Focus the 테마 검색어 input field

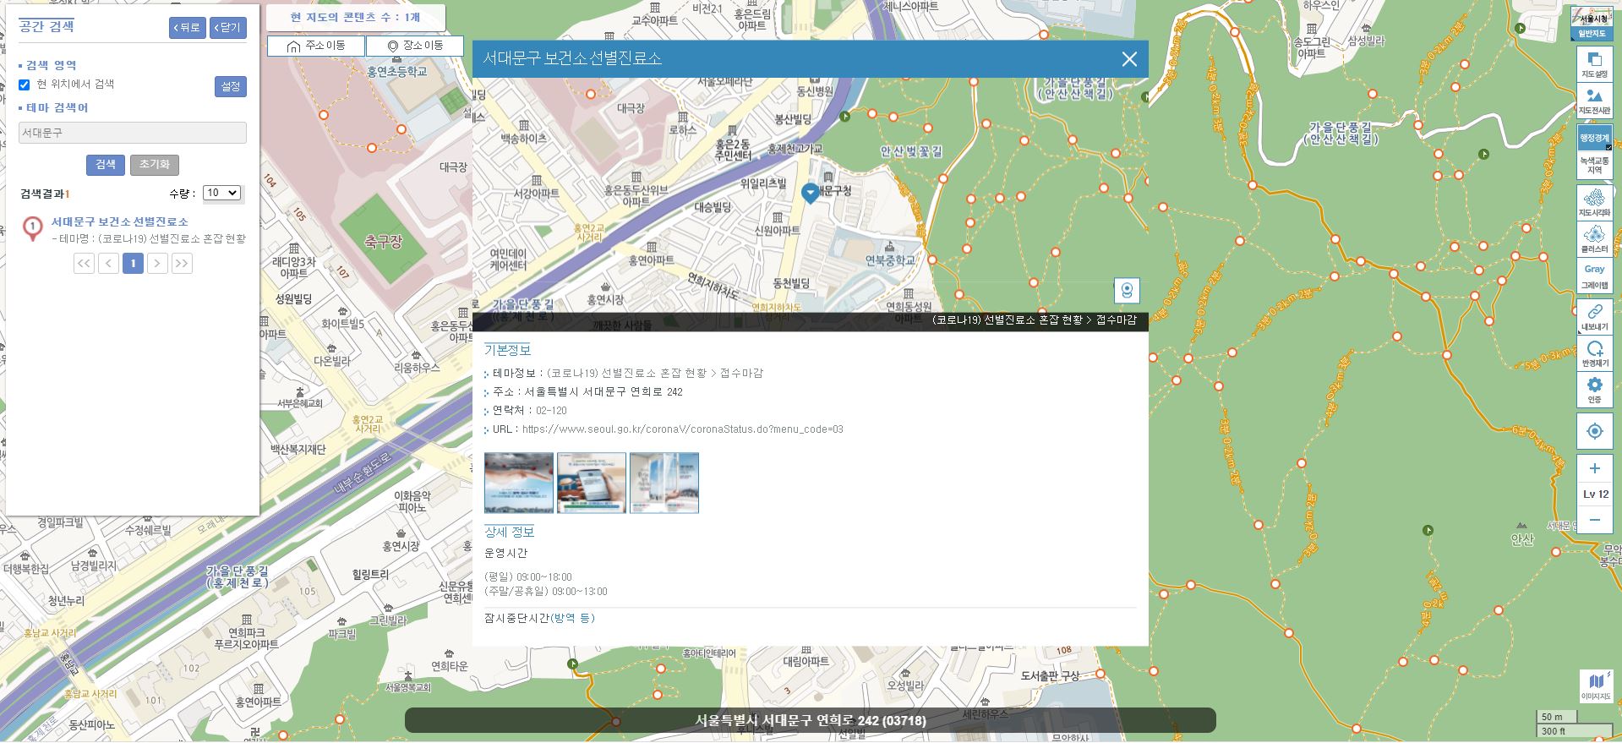click(133, 133)
